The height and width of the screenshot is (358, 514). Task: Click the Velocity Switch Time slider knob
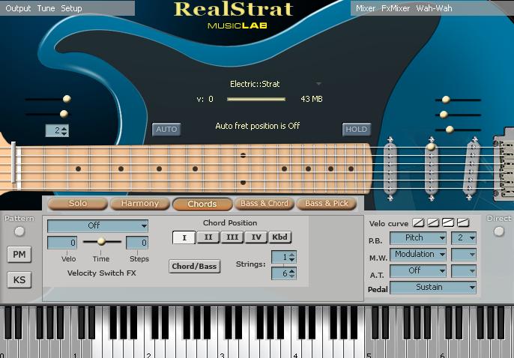coord(101,241)
